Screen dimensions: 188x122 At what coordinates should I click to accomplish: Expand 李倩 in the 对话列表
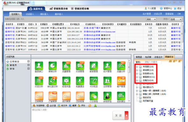click(x=29, y=68)
